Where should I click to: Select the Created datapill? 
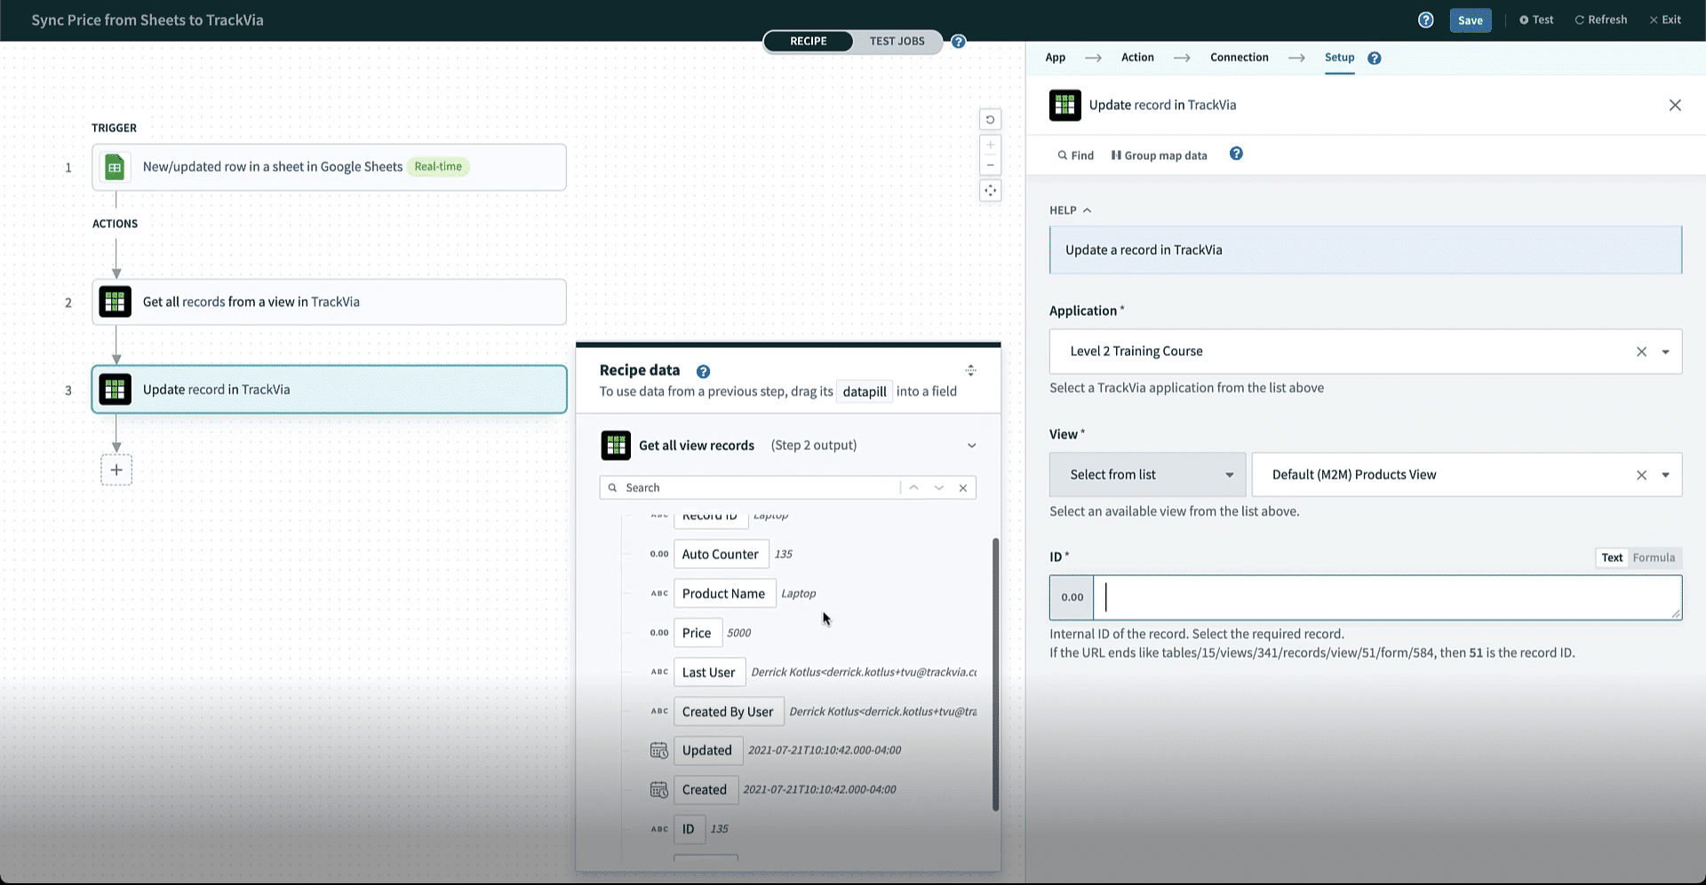pos(705,790)
